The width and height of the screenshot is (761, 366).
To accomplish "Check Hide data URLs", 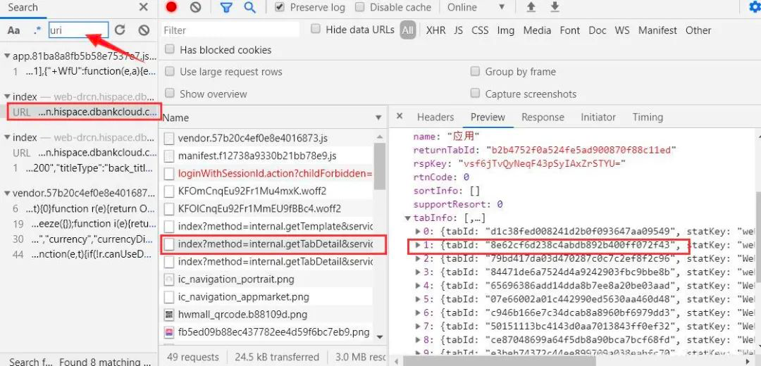I will (316, 29).
